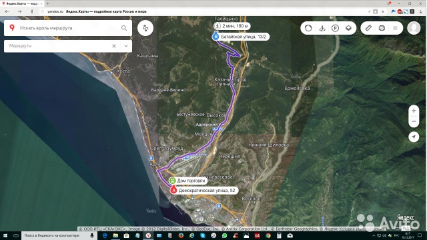
Task: Open the route-building button beside the search box
Action: pyautogui.click(x=145, y=28)
